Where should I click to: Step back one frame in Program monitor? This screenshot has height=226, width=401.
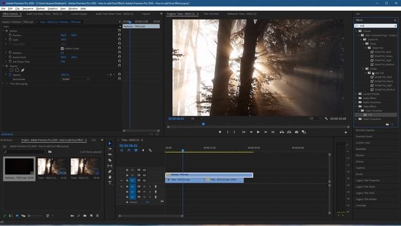coord(251,132)
